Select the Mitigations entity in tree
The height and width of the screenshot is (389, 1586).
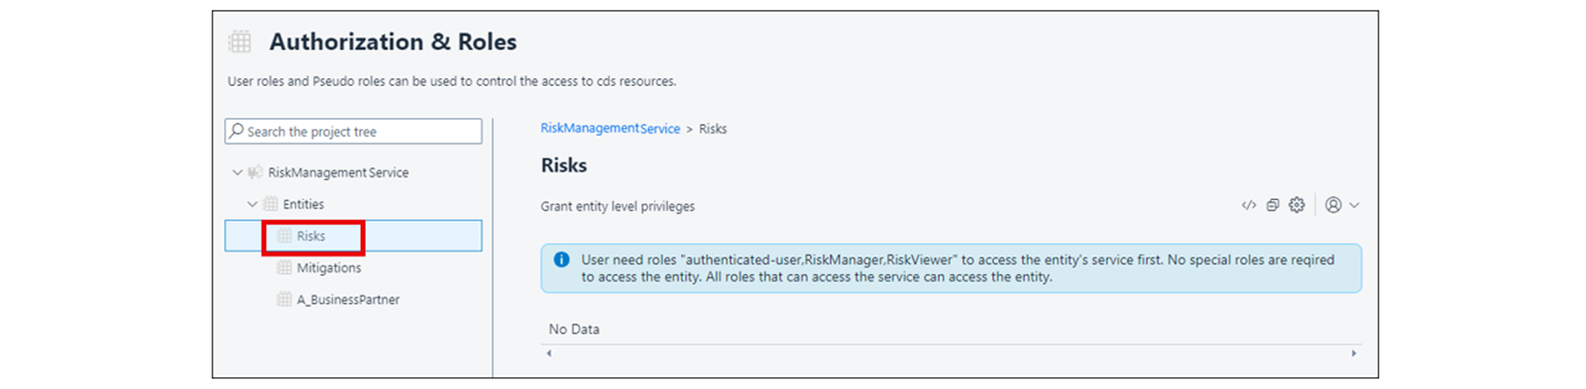(x=329, y=268)
